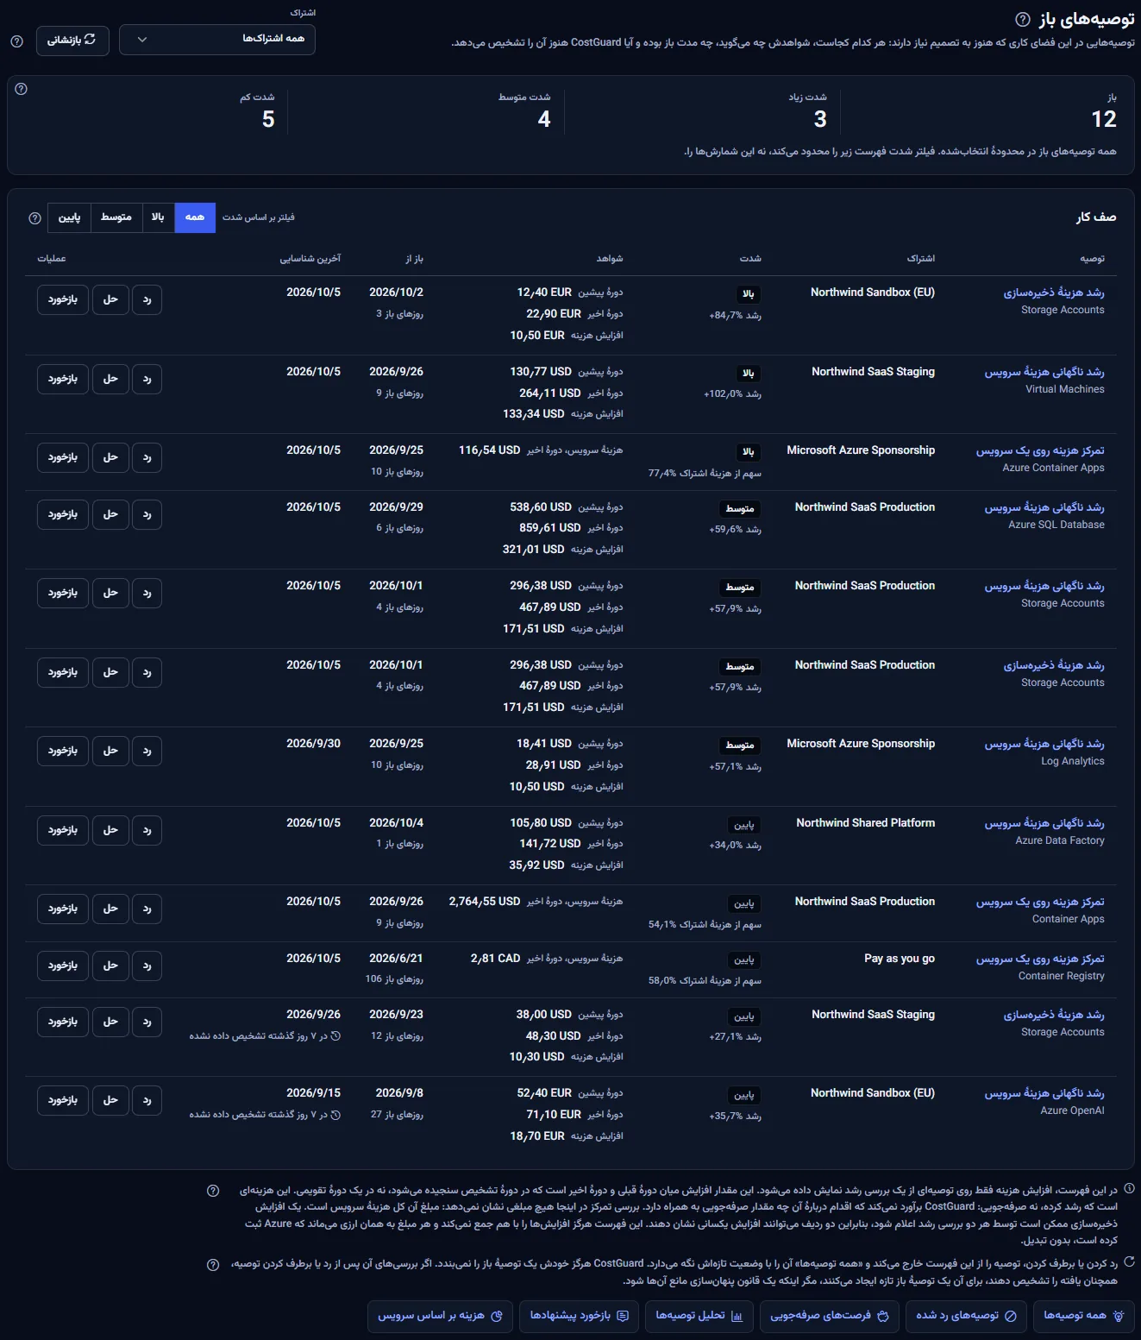Open the Log Analytics recommendation title

click(1044, 744)
